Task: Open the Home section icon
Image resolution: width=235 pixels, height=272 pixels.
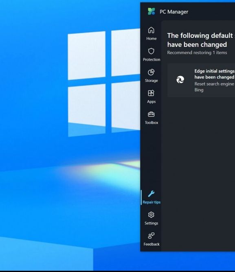Action: pyautogui.click(x=151, y=30)
